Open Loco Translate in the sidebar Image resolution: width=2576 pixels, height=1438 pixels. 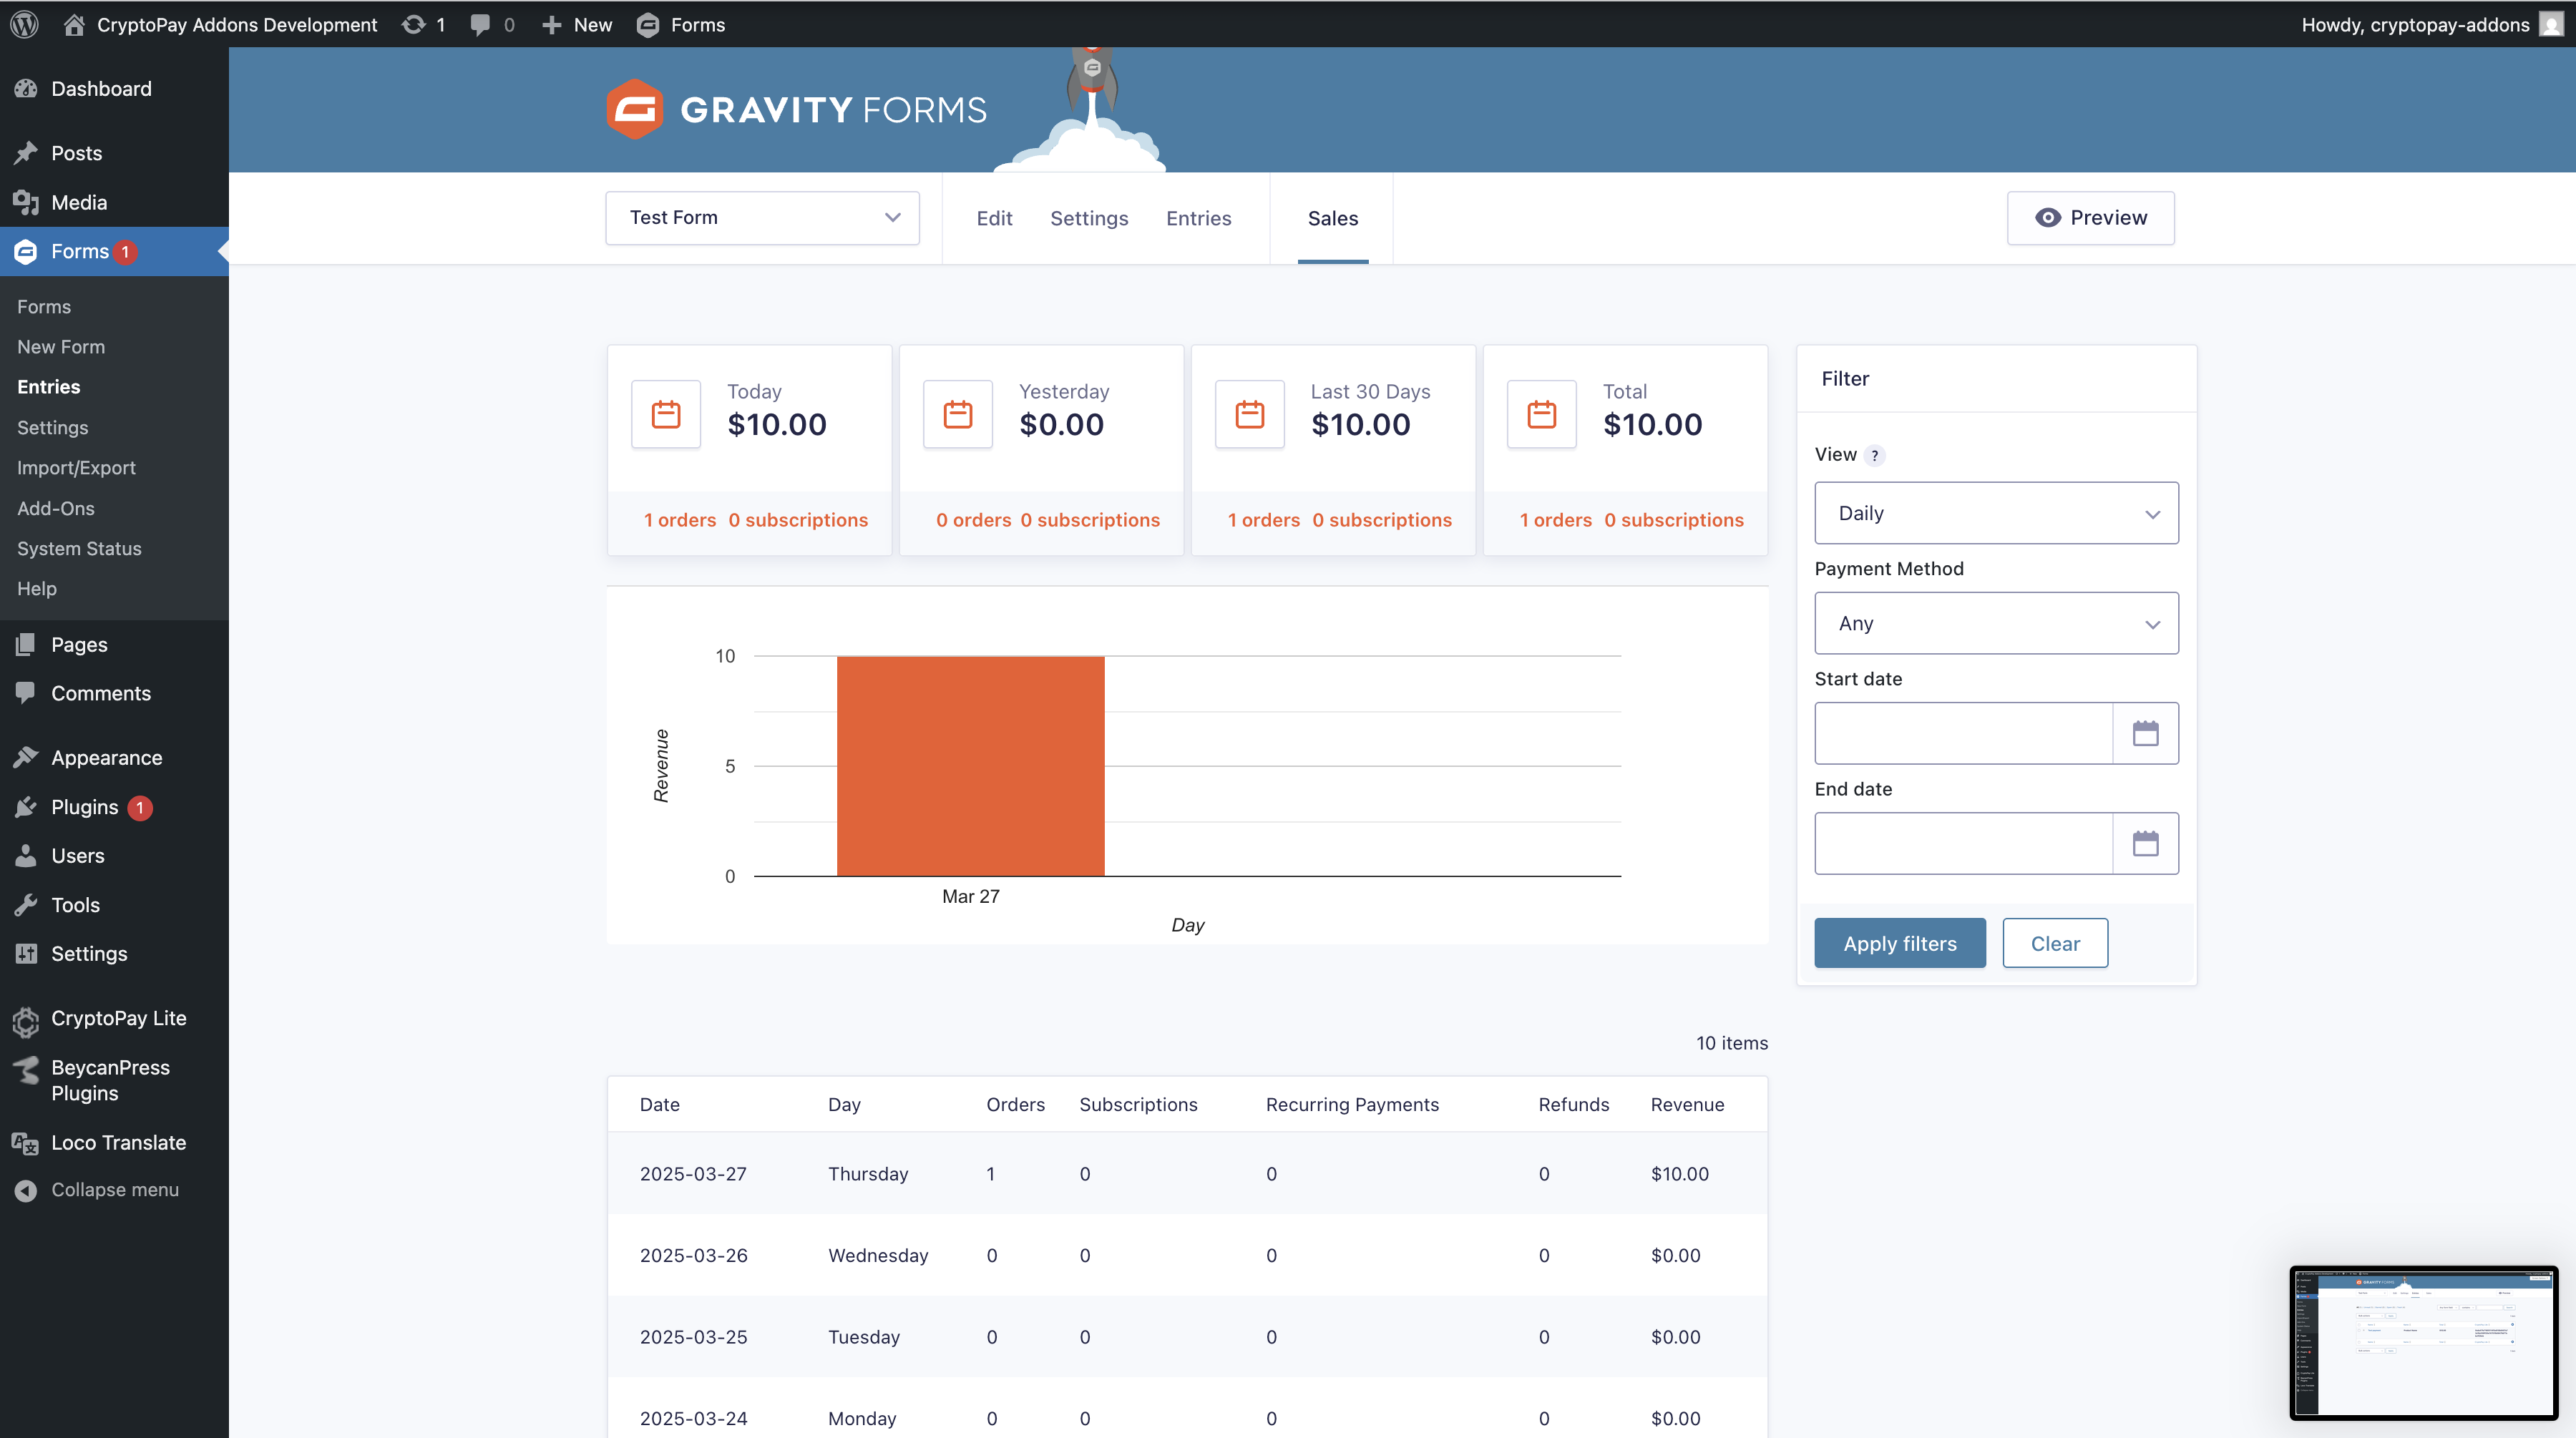(x=118, y=1142)
